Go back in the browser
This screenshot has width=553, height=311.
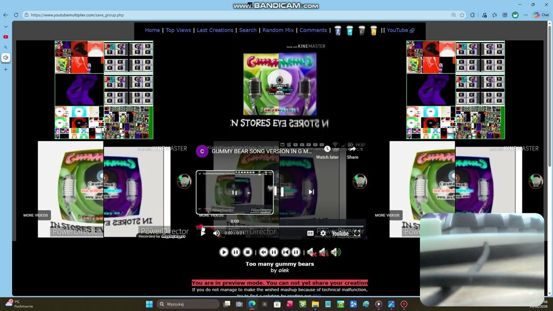coord(6,15)
